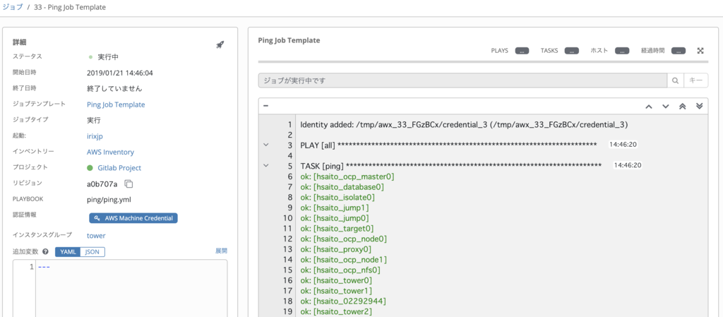Select YAML format for extra variables
This screenshot has width=723, height=317.
tap(68, 251)
